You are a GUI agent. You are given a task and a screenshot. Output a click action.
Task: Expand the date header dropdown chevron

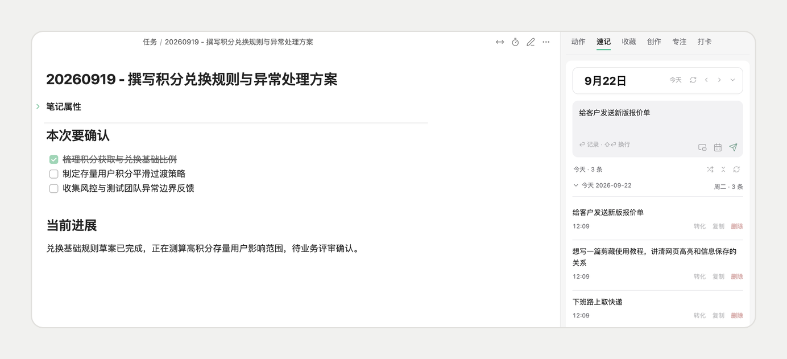[732, 80]
